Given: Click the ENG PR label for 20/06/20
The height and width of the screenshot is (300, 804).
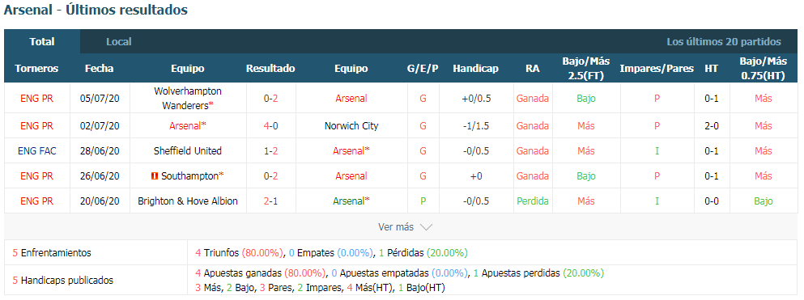Looking at the screenshot, I should pos(37,201).
